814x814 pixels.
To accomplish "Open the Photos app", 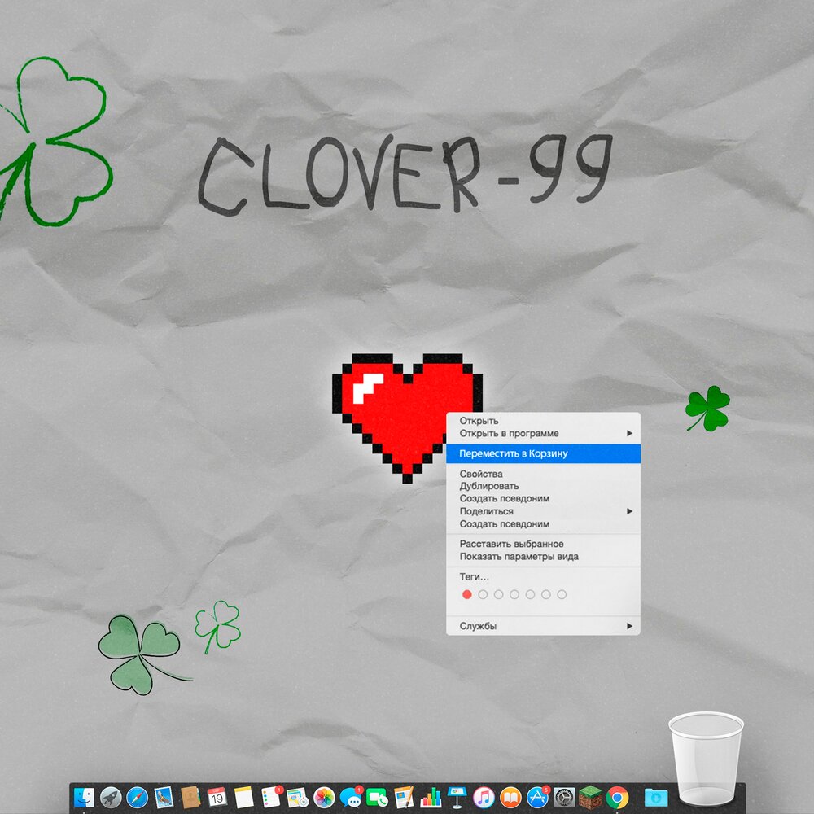I will (325, 798).
